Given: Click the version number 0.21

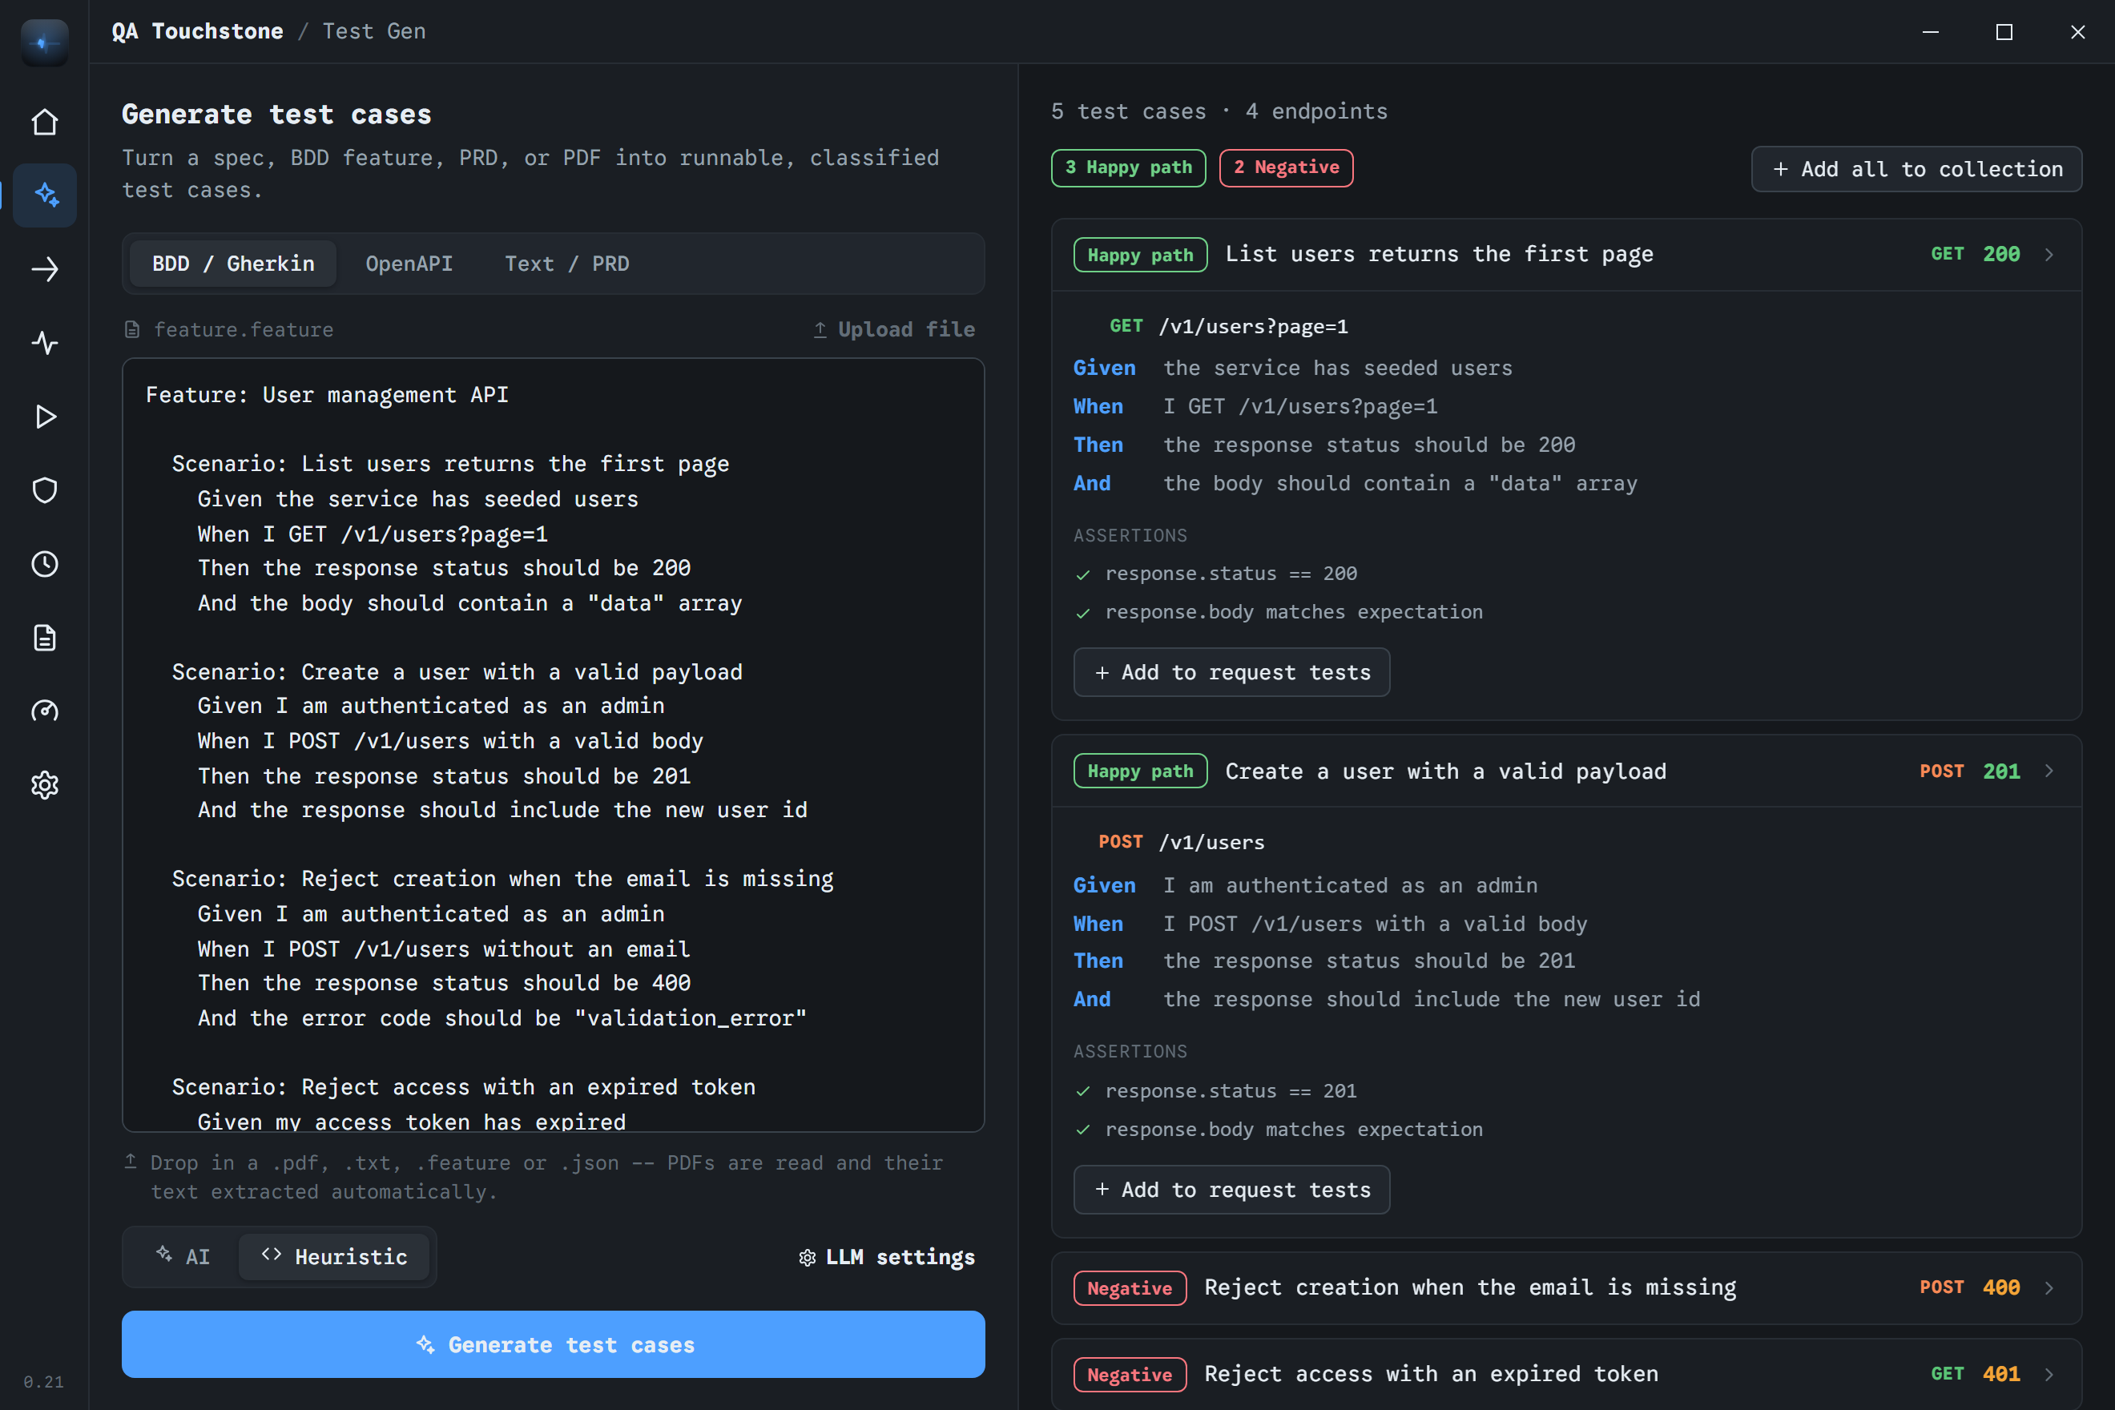Looking at the screenshot, I should [x=43, y=1382].
